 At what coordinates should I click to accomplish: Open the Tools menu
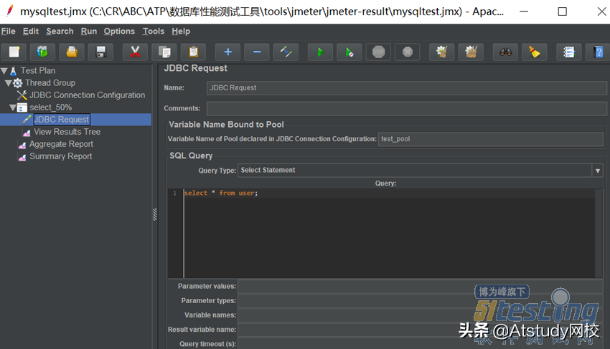pyautogui.click(x=154, y=31)
